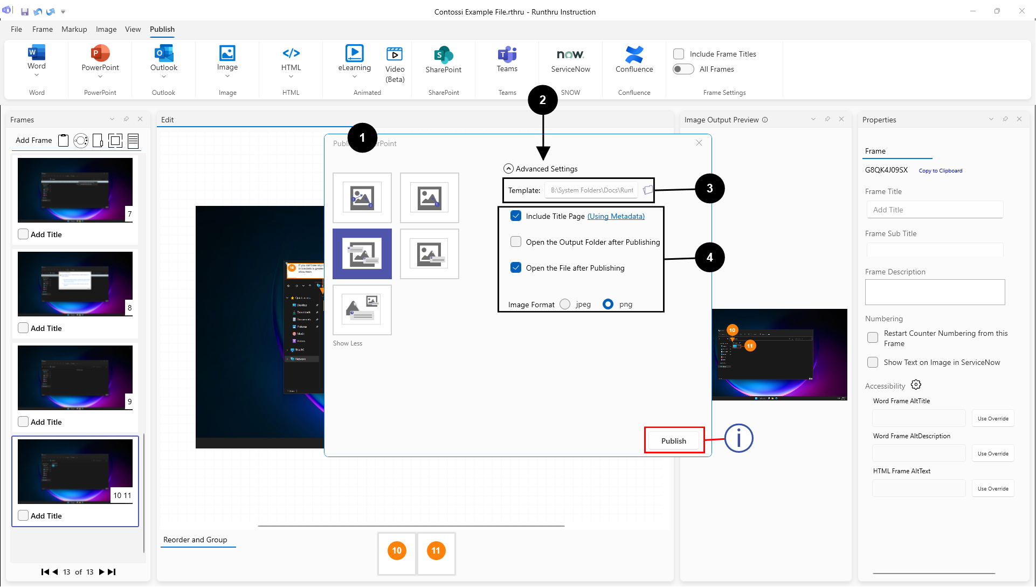
Task: Click the Video (Beta) icon
Action: pyautogui.click(x=395, y=54)
